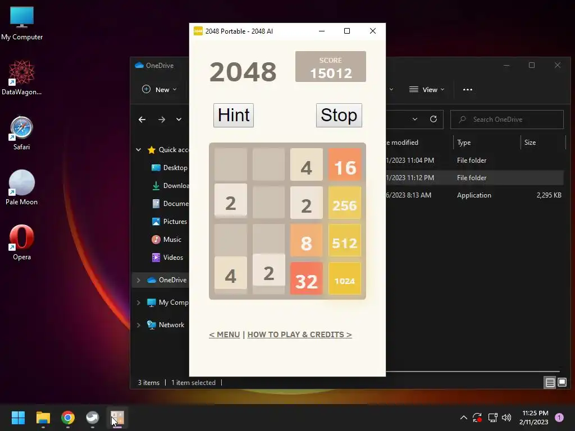Click the 2048 app icon in title bar

coord(198,31)
